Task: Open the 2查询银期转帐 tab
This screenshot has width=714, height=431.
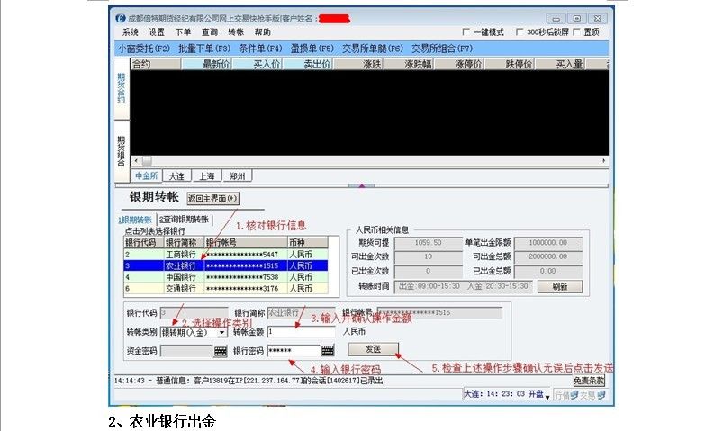Action: pyautogui.click(x=184, y=219)
